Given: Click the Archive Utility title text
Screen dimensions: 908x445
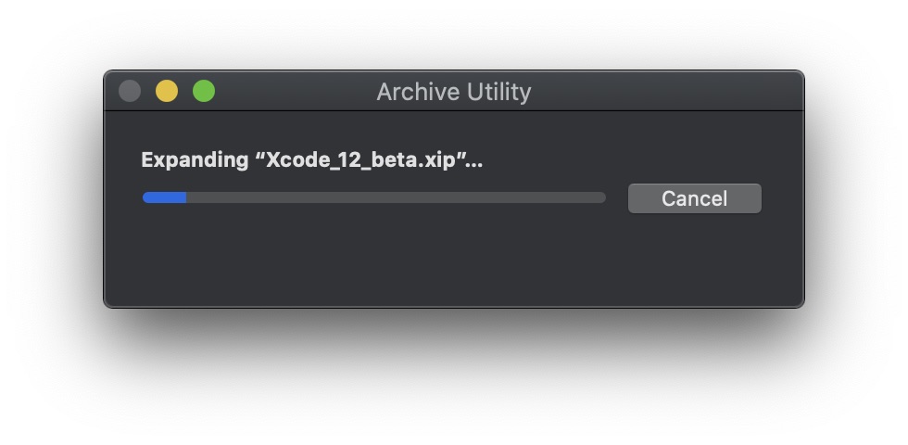Looking at the screenshot, I should pyautogui.click(x=453, y=92).
